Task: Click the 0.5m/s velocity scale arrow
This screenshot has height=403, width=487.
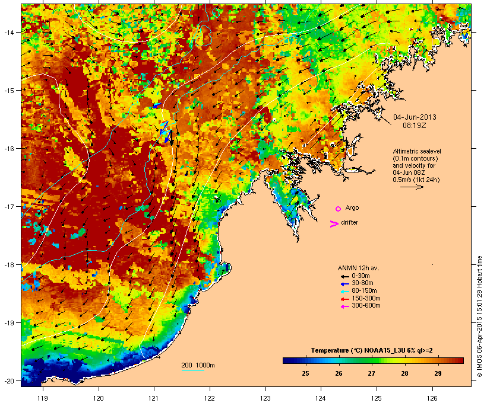Action: pos(412,187)
